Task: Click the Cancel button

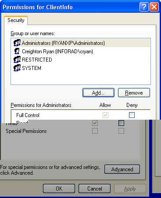Action: point(94,189)
